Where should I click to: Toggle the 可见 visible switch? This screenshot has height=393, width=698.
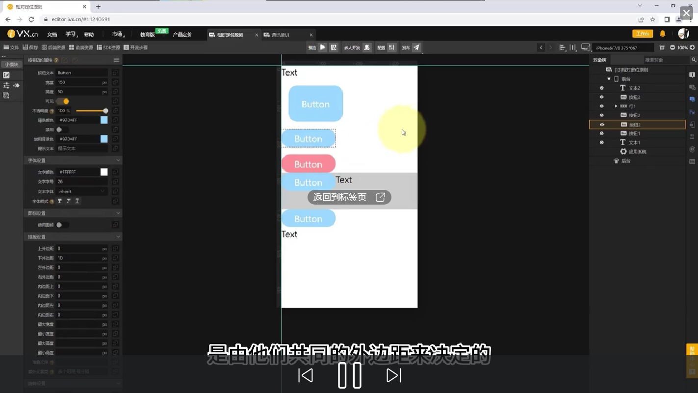tap(63, 101)
